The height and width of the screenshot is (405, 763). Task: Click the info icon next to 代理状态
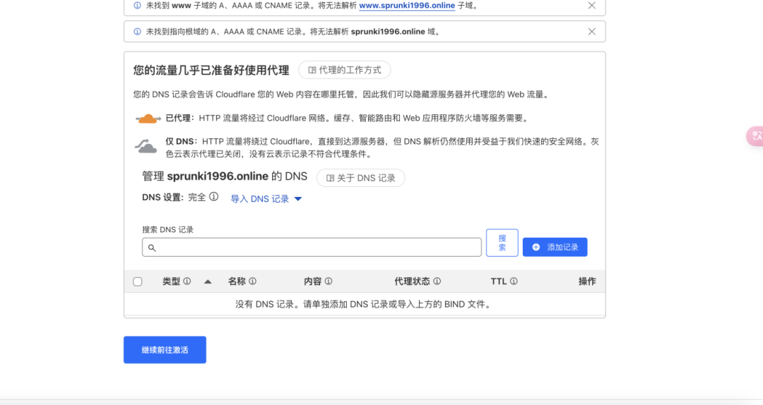click(437, 282)
